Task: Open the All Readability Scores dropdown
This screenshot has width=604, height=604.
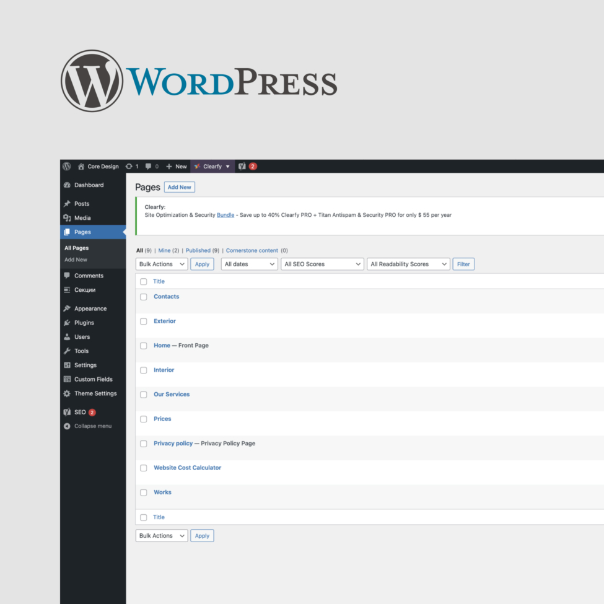Action: click(x=408, y=264)
